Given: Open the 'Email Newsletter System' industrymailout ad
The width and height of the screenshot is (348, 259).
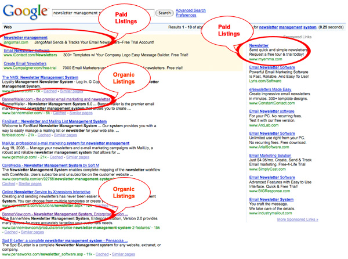Looking at the screenshot, I should 271,199.
